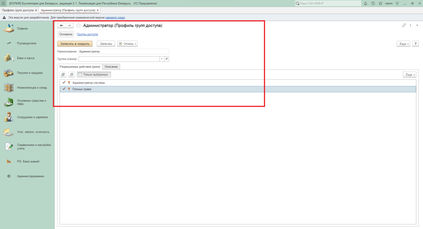
Task: Uncheck the Администратор системы role
Action: (x=64, y=83)
